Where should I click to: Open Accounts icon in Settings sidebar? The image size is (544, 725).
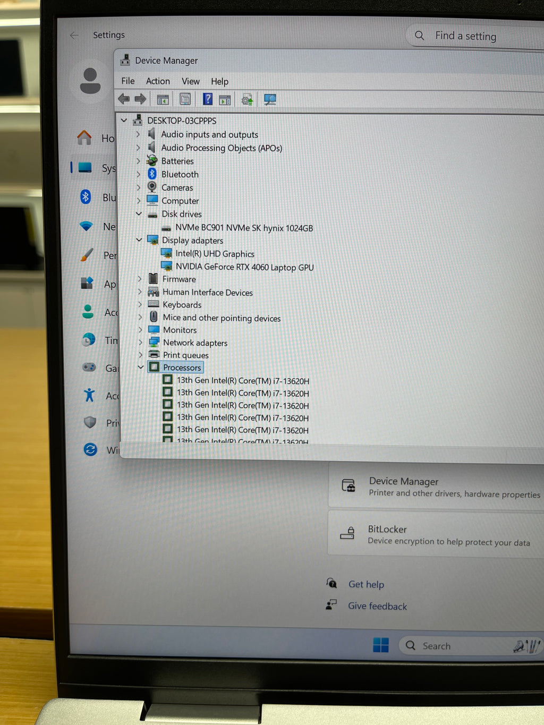(x=88, y=312)
